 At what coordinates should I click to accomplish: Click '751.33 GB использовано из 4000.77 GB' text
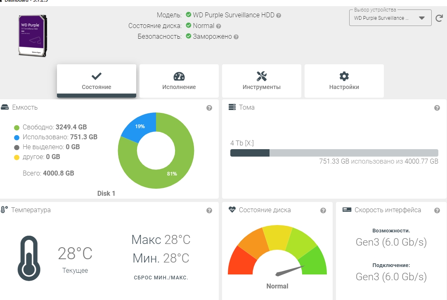pos(378,162)
